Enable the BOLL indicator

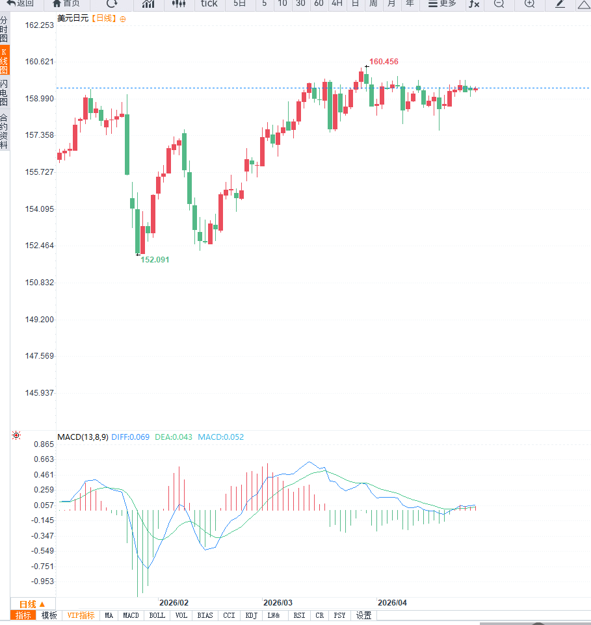point(157,615)
